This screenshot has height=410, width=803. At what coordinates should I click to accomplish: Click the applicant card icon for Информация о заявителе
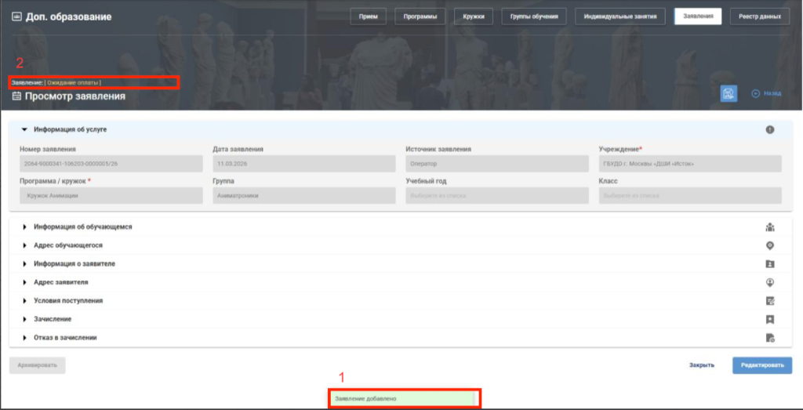[x=770, y=264]
